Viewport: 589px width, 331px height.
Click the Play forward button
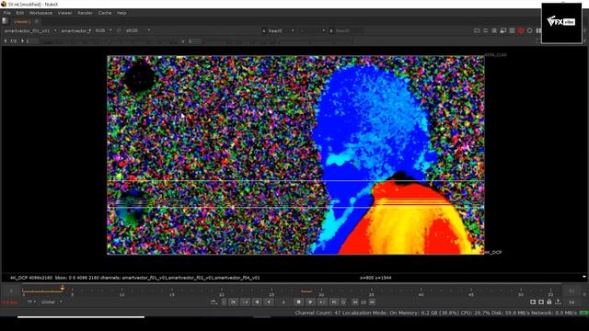tap(310, 302)
